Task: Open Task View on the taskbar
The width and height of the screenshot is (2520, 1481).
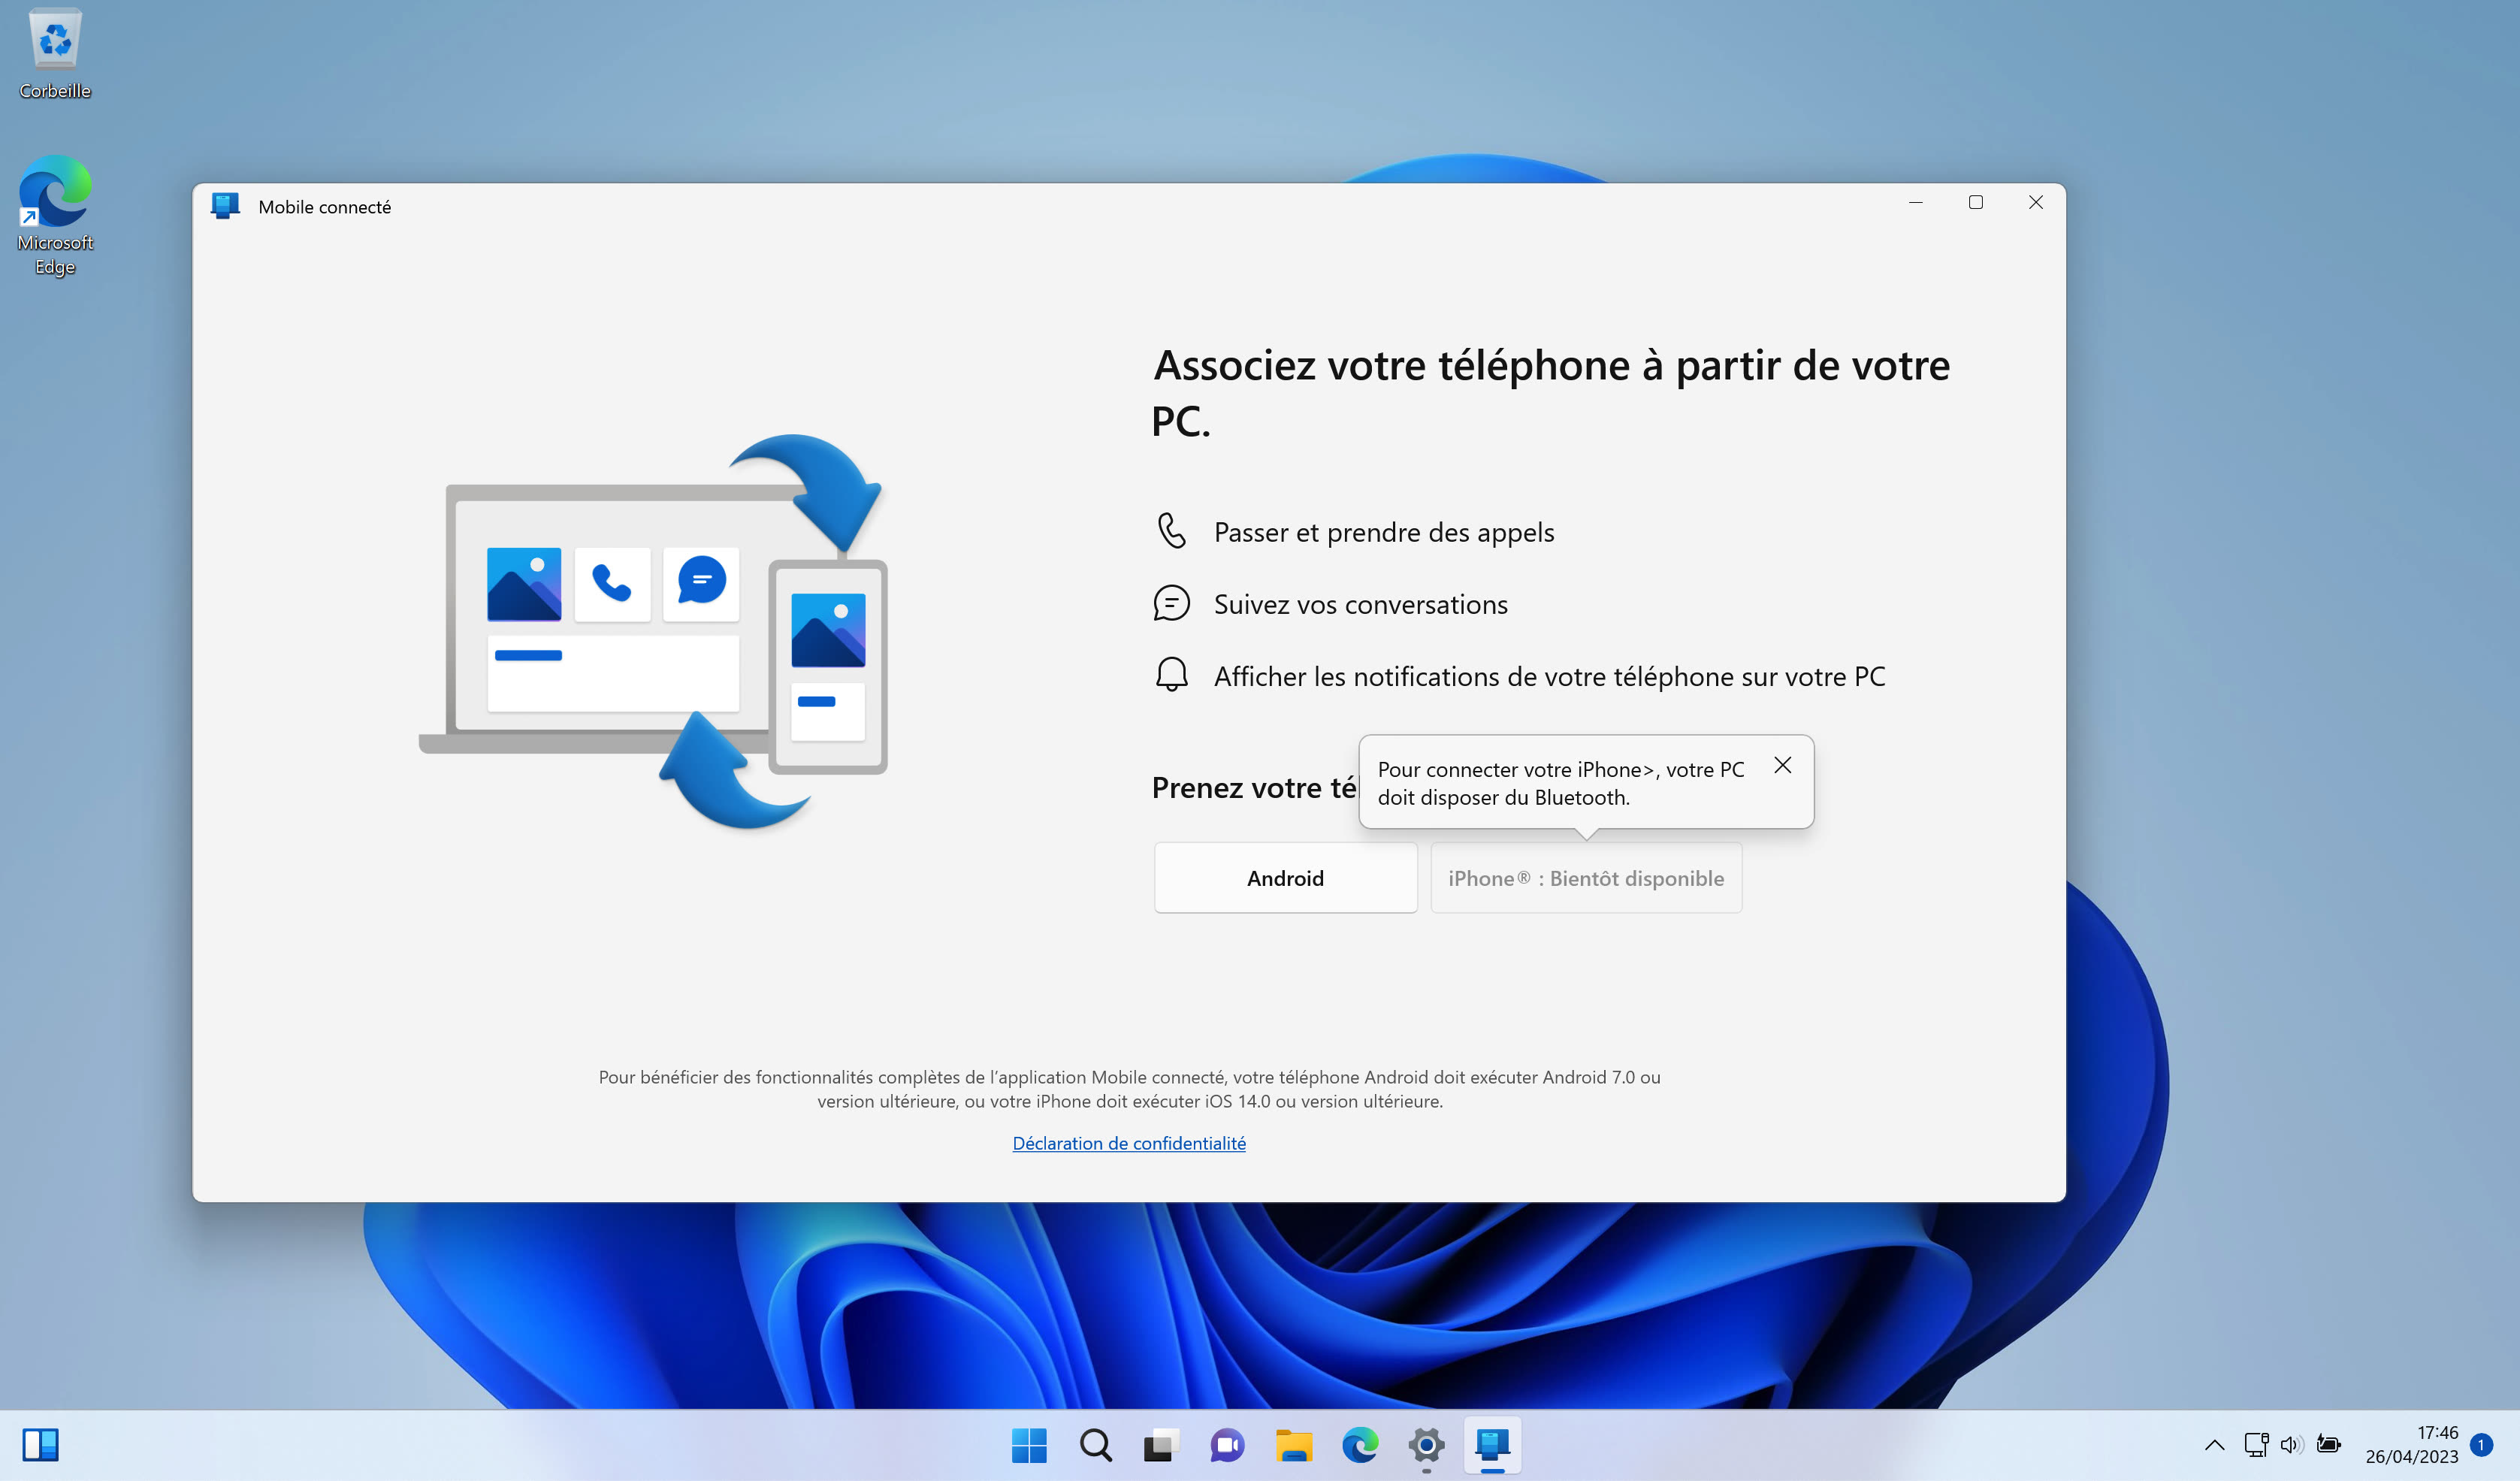Action: click(1161, 1445)
